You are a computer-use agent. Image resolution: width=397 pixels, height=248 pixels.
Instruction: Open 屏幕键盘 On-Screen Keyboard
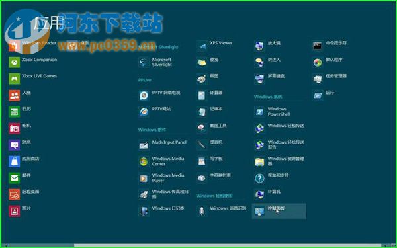pyautogui.click(x=270, y=79)
